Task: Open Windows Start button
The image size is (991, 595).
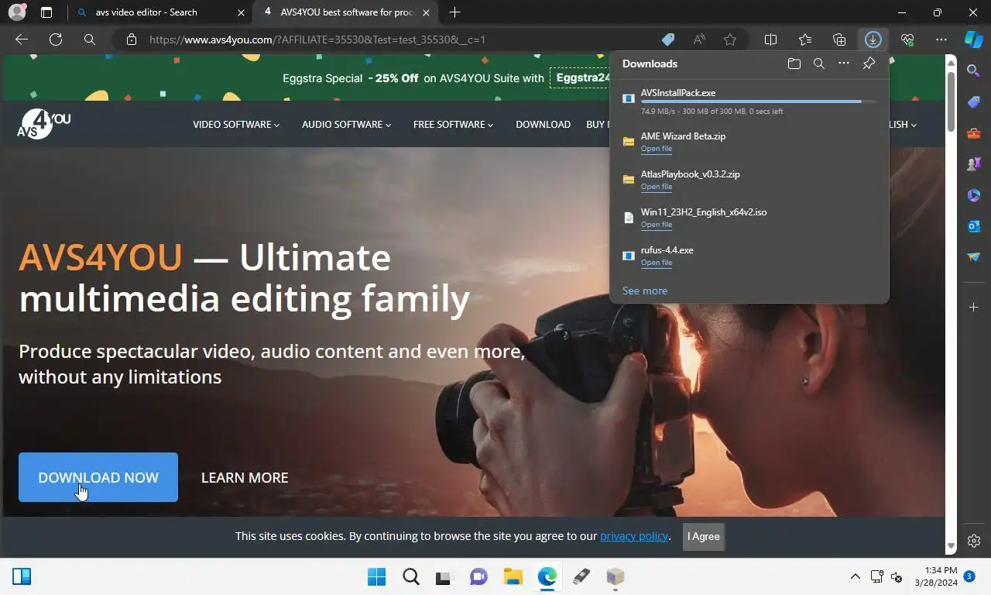Action: click(x=377, y=576)
